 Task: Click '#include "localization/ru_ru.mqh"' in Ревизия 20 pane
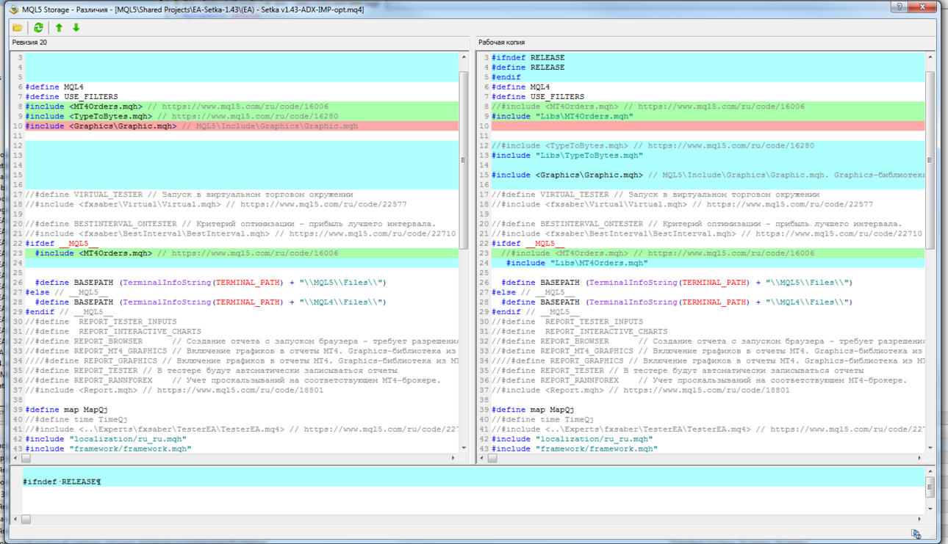(x=106, y=439)
